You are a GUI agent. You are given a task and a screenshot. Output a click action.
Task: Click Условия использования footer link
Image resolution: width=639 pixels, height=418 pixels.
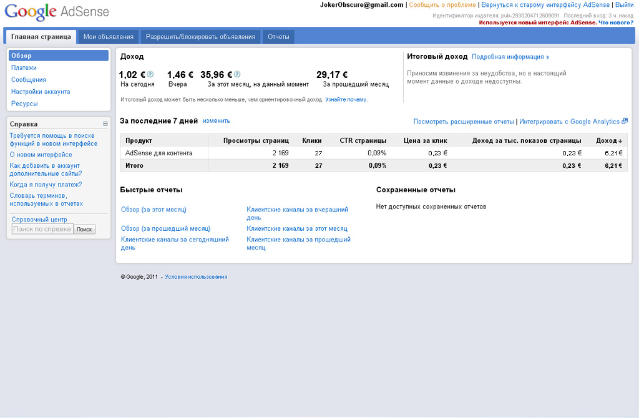click(x=196, y=277)
